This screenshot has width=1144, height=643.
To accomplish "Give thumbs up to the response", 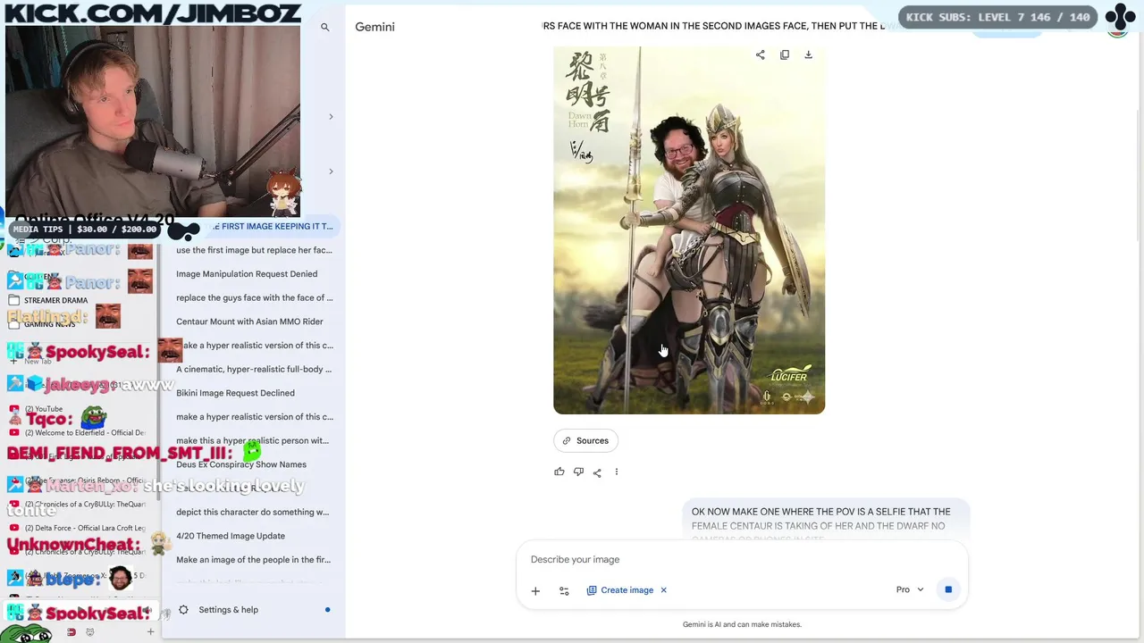I will 559,472.
